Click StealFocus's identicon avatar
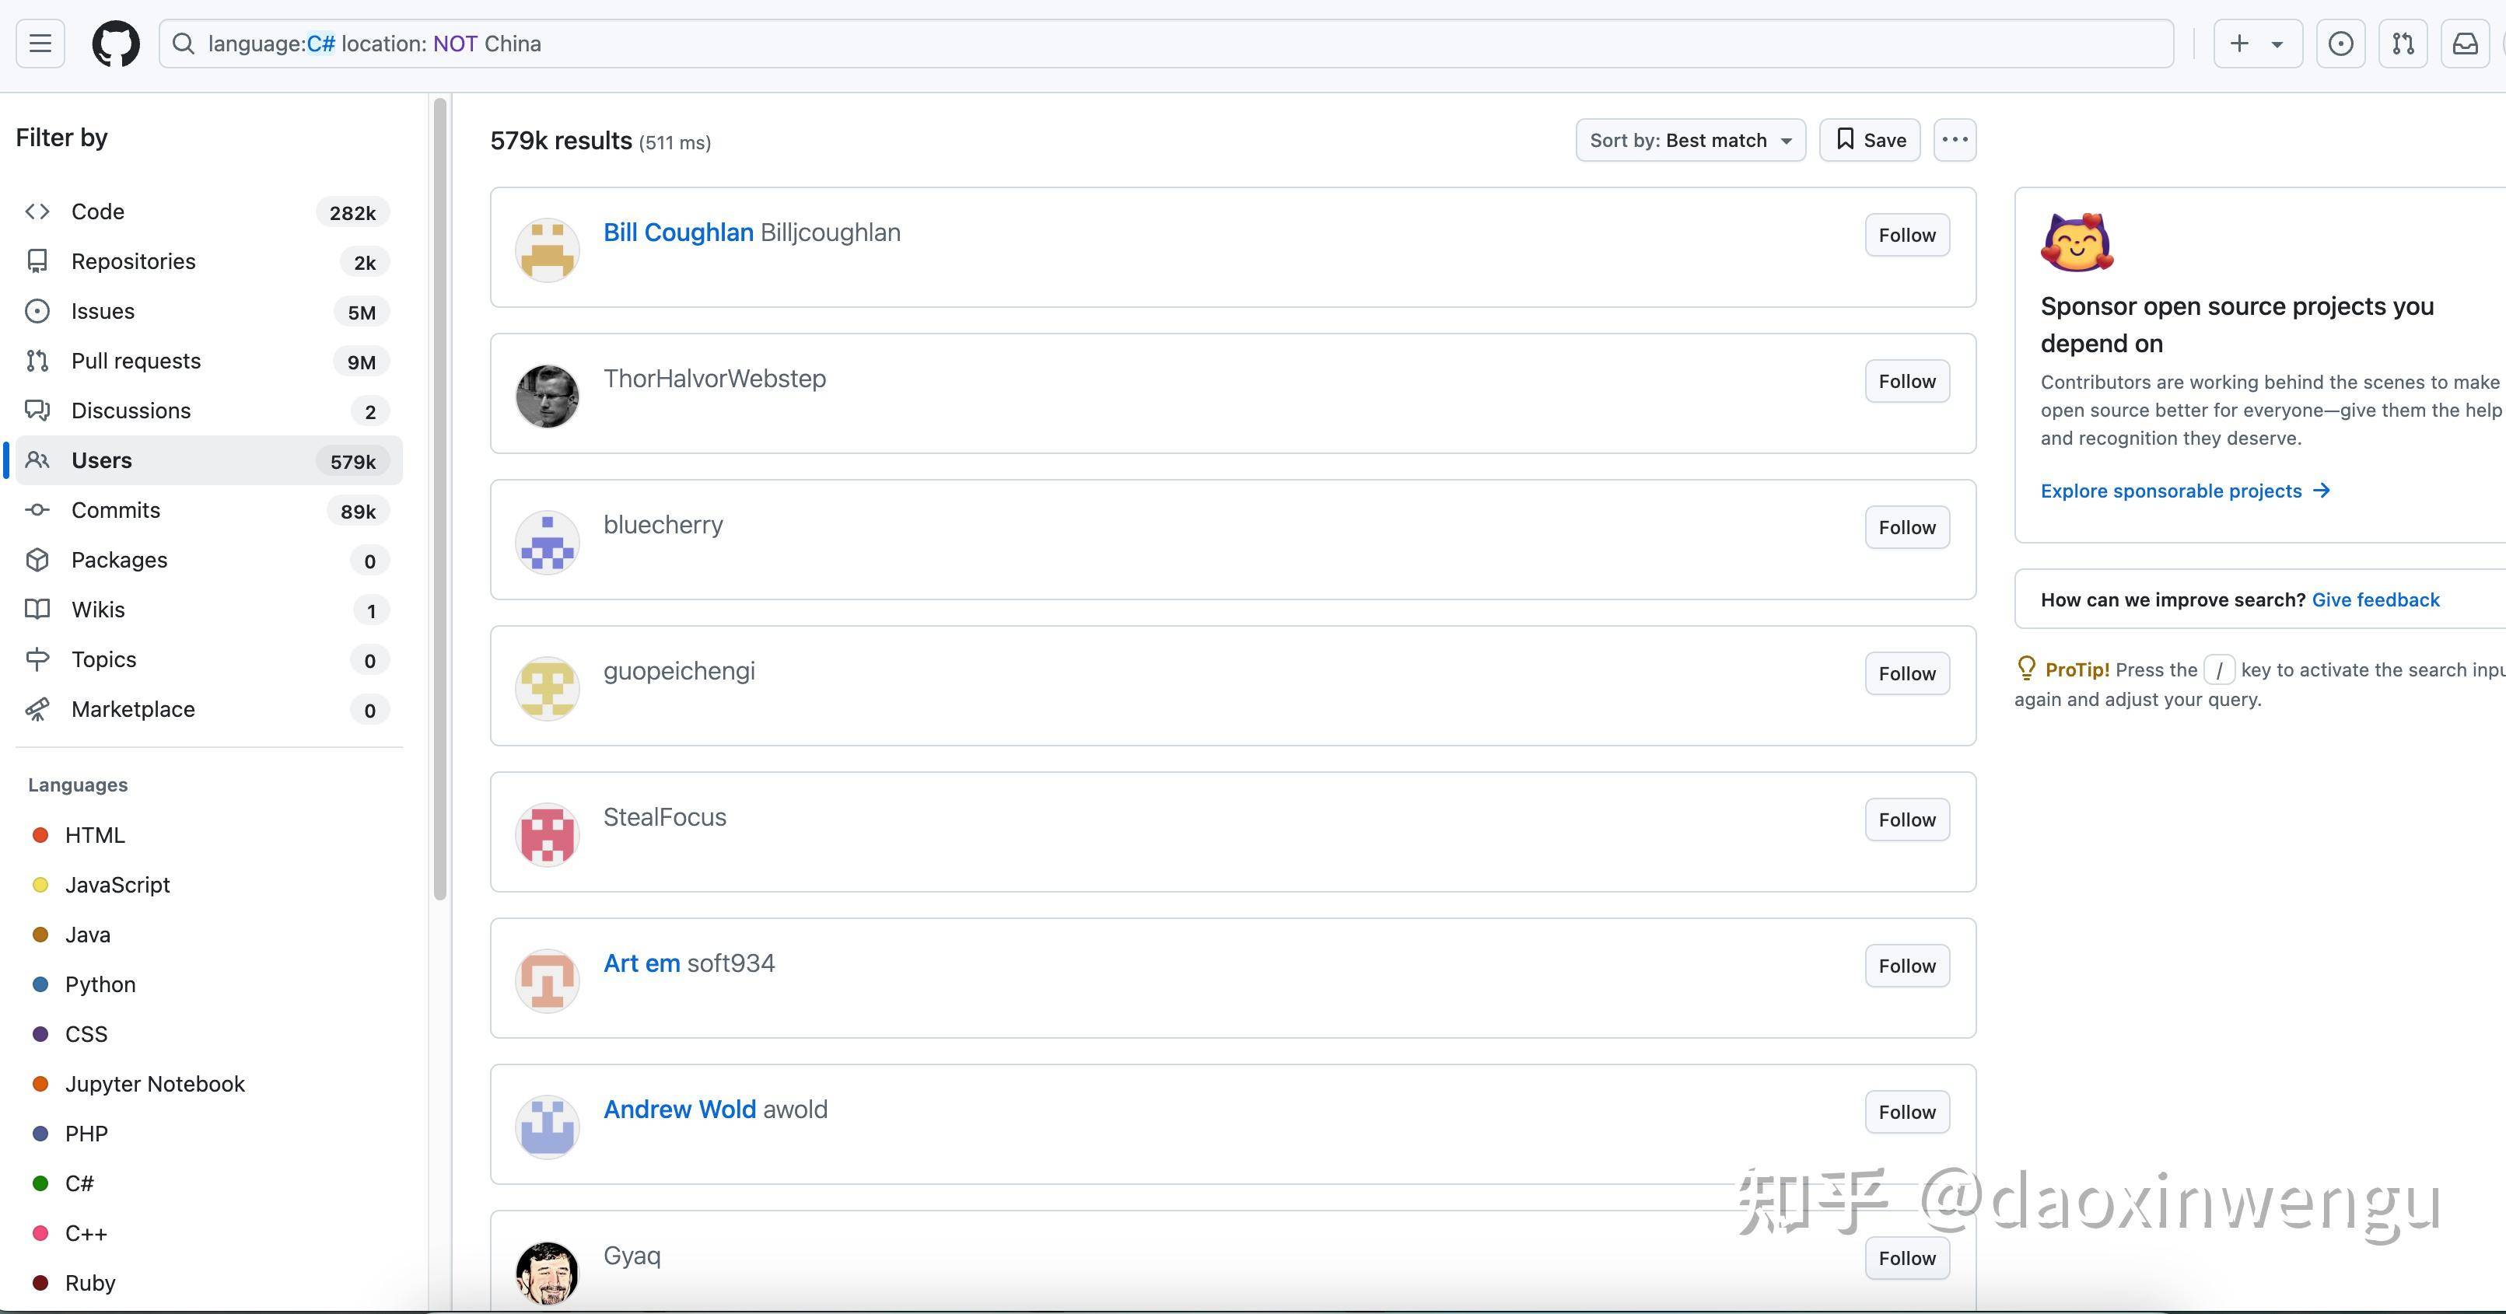The image size is (2506, 1314). (x=547, y=834)
